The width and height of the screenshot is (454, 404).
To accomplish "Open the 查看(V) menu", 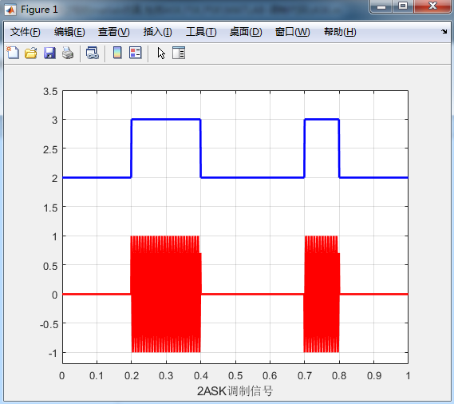I will click(114, 32).
